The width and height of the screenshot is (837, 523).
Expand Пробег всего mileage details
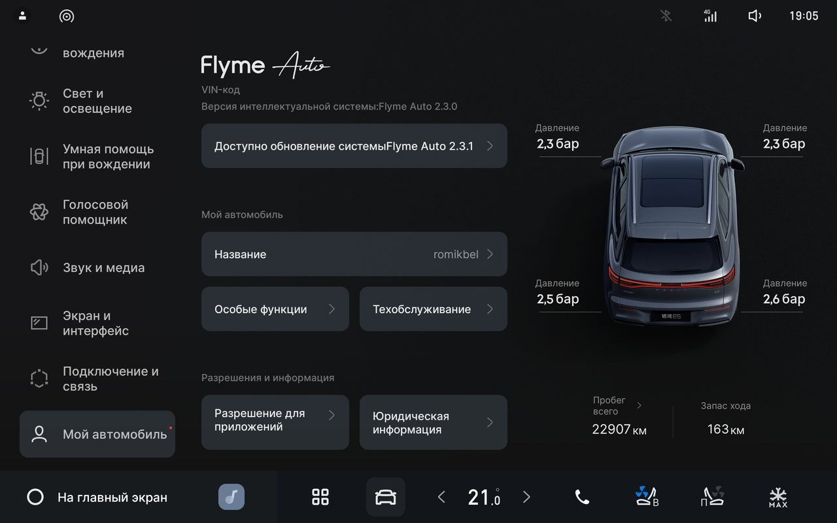pos(618,406)
